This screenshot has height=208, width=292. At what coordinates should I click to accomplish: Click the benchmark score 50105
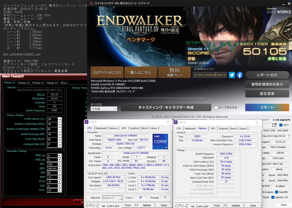tap(265, 51)
